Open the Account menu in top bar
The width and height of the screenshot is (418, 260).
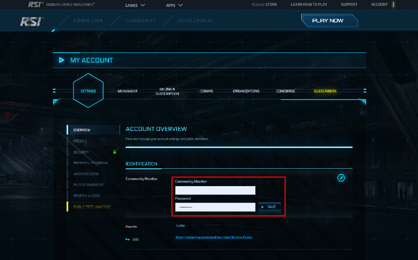(379, 4)
